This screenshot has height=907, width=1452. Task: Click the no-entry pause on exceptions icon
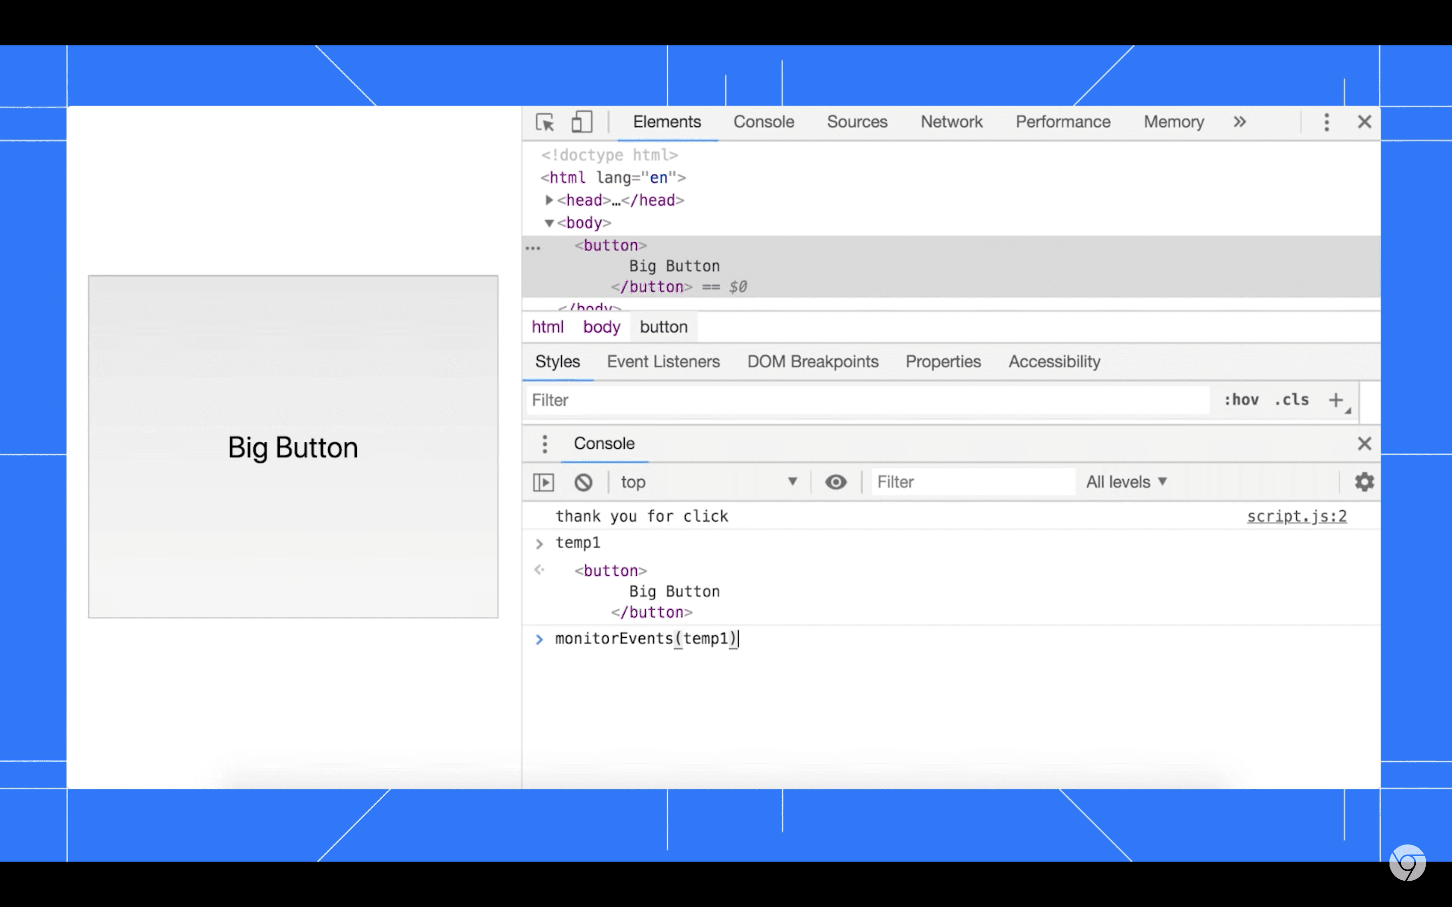[582, 482]
